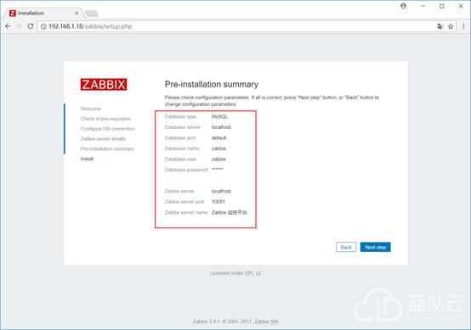The height and width of the screenshot is (330, 471).
Task: Click the browser forward arrow icon
Action: [x=20, y=26]
